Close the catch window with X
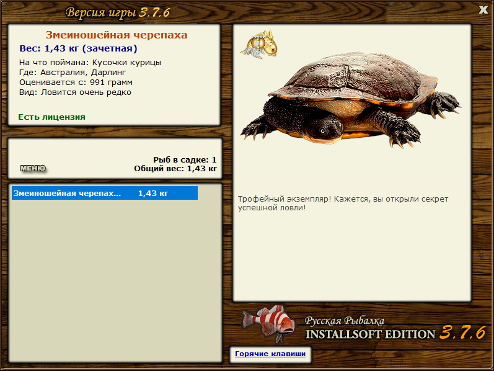Image resolution: width=494 pixels, height=371 pixels. point(483,9)
